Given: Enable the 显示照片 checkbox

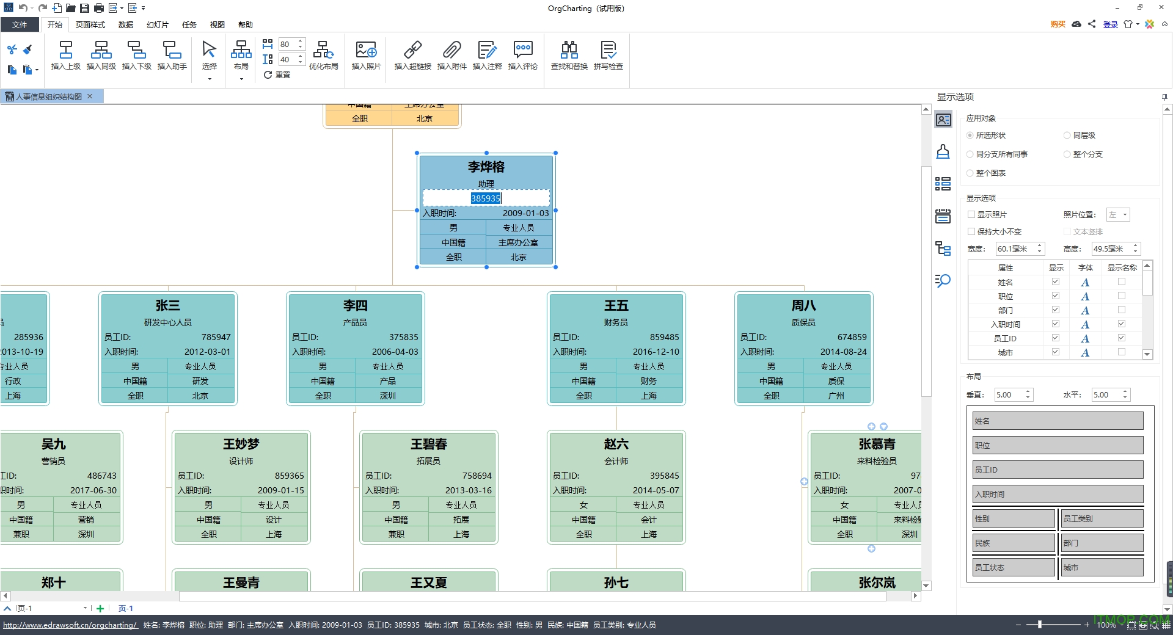Looking at the screenshot, I should click(971, 215).
